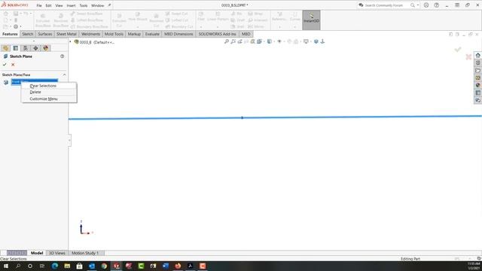Switch to the Markup ribbon tab
Screen dimensions: 482x271
click(134, 34)
